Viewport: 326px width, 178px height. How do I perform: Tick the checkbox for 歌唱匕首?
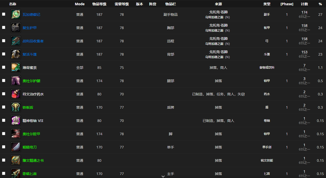tap(4, 173)
